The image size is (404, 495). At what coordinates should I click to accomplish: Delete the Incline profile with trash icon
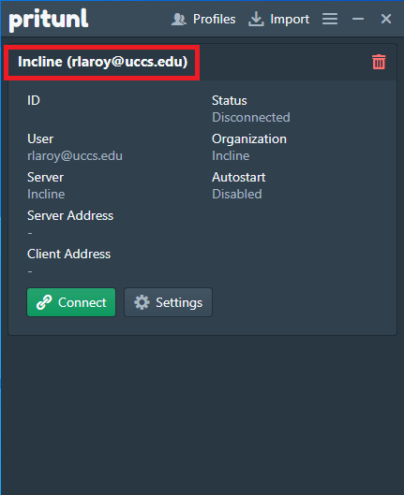click(x=379, y=62)
